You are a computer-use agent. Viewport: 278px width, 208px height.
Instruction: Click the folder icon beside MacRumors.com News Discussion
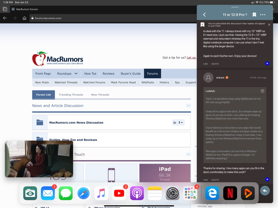[40, 122]
